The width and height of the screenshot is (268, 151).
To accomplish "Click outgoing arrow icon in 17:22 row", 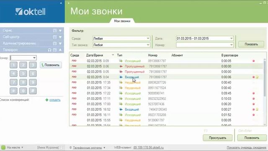I will click(x=121, y=93).
